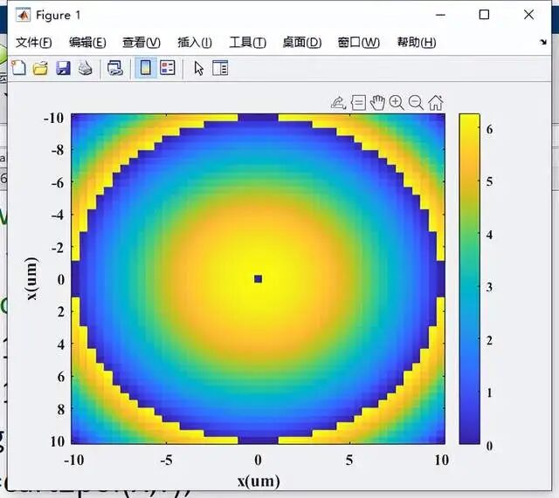Click the Zoom Out magnifier on axes
Screen dimensions: 559x498
(416, 103)
